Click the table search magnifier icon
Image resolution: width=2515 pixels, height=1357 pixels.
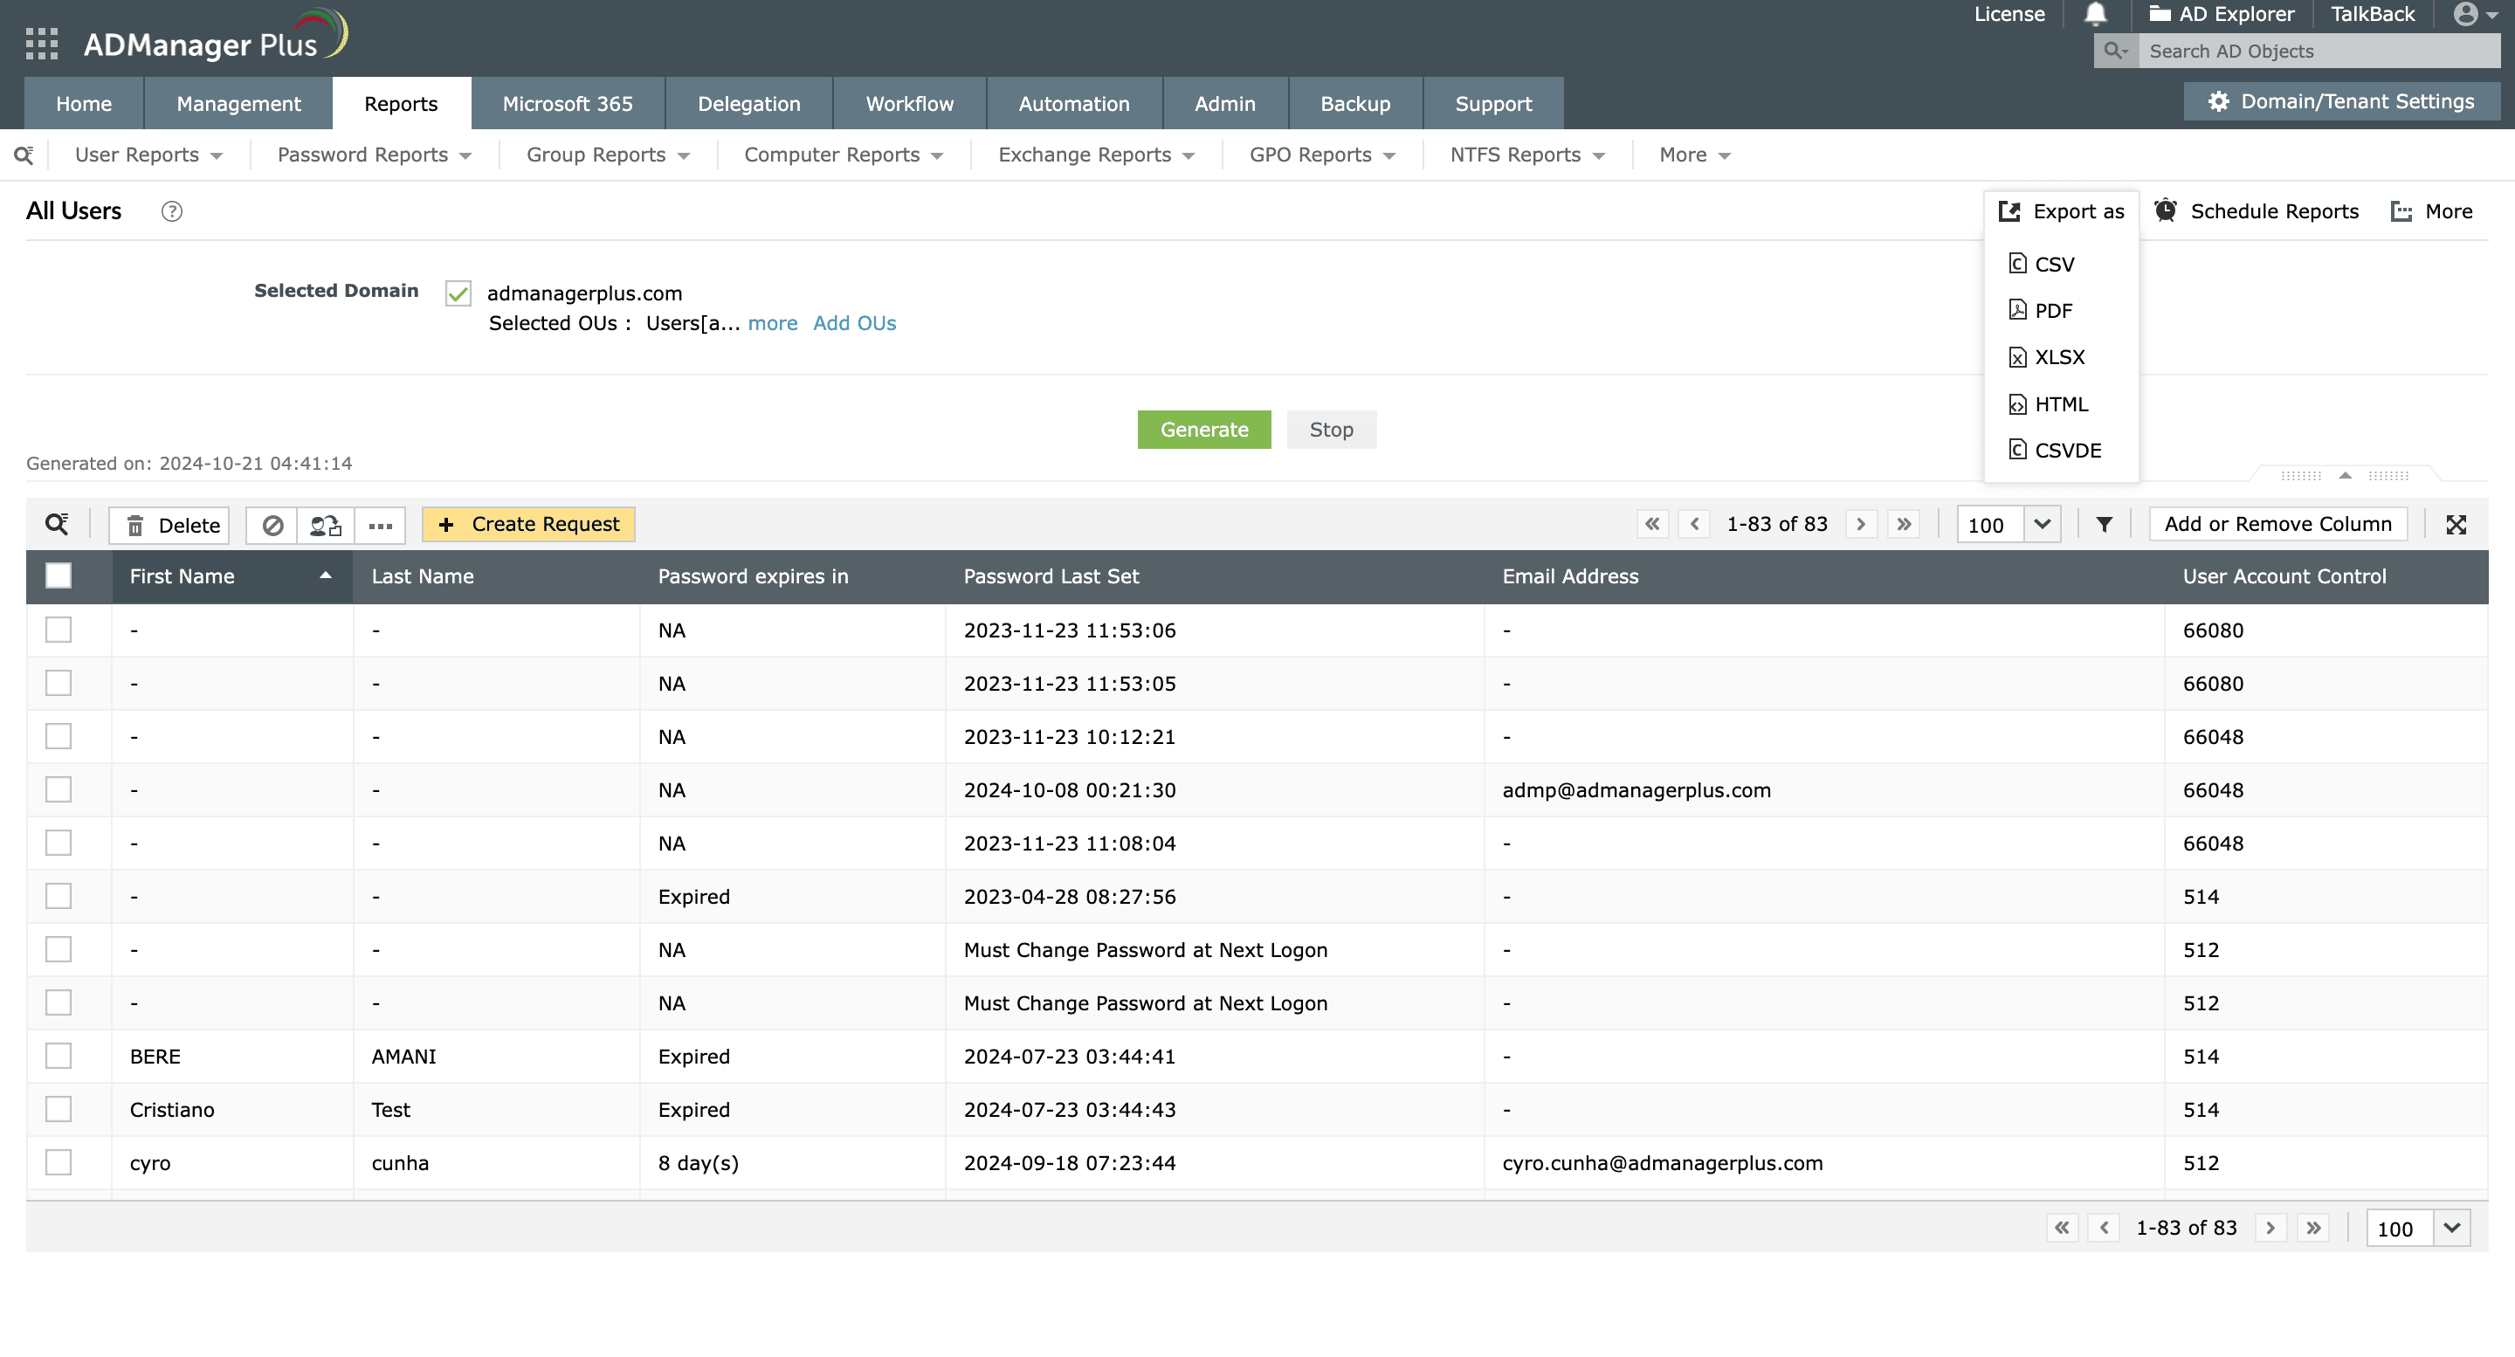[57, 524]
